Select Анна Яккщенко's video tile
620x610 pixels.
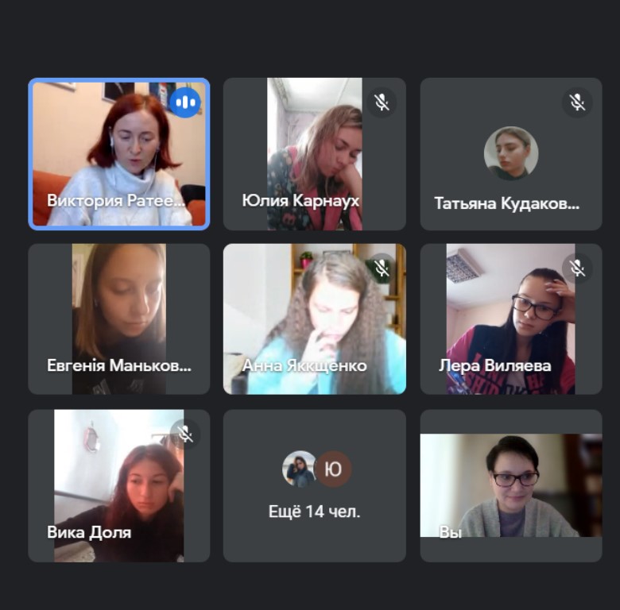(x=314, y=319)
